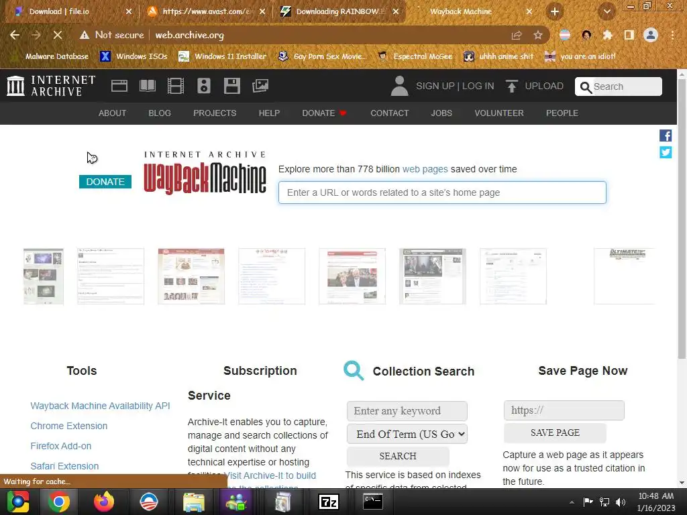687x515 pixels.
Task: Open JOBS menu item
Action: point(441,113)
